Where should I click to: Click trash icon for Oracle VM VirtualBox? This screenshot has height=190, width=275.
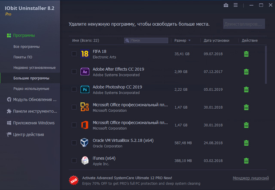(246, 142)
